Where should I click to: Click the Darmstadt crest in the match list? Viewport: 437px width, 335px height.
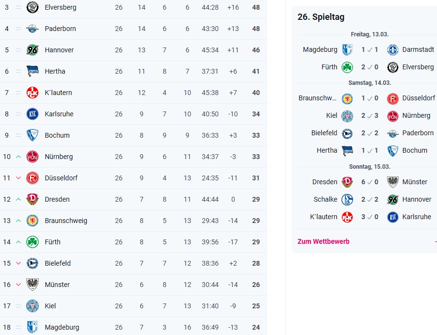tap(393, 49)
